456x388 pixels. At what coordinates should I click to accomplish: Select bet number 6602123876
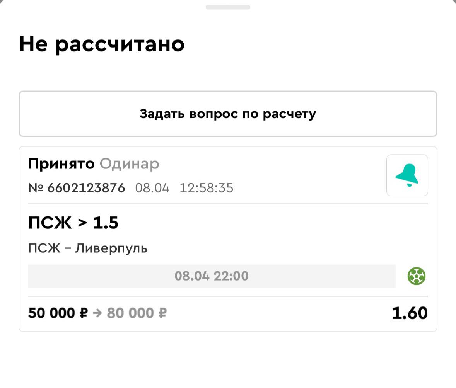coord(86,188)
